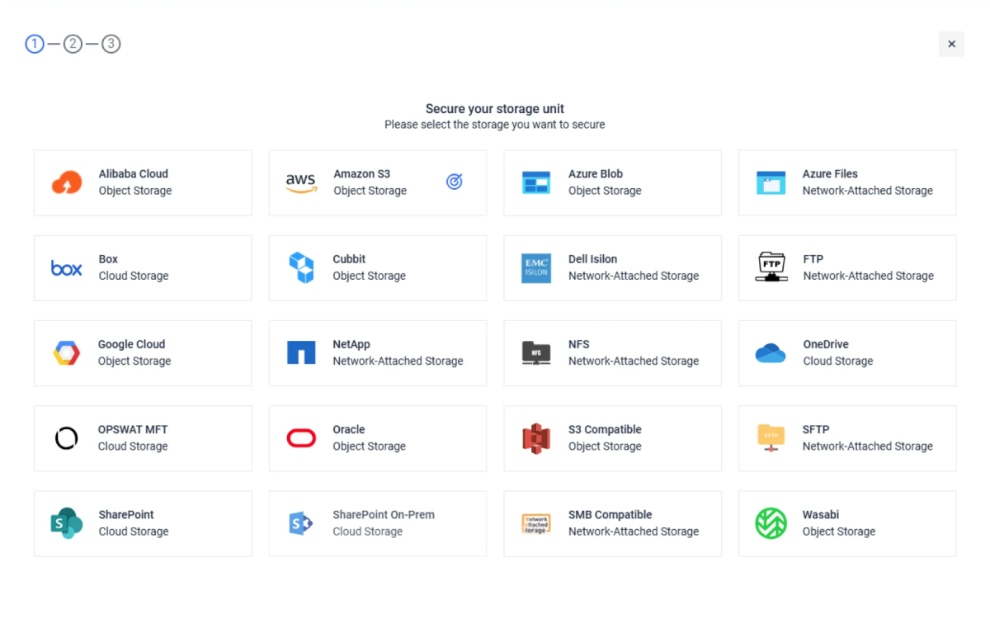Viewport: 990px width, 619px height.
Task: Select SharePoint On-Prem label text
Action: (384, 514)
